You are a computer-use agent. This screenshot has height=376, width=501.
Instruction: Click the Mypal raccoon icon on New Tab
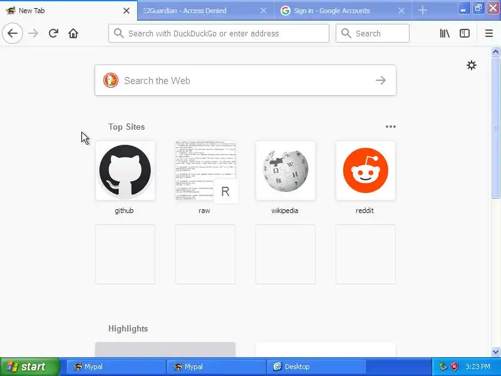click(x=11, y=11)
